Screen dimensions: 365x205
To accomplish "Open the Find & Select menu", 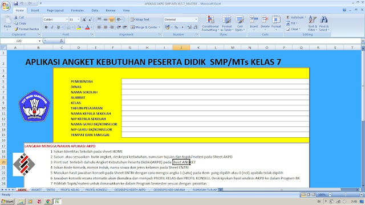I will click(323, 23).
